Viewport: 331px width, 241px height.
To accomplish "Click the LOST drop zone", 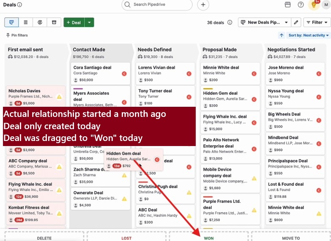I will 126,237.
